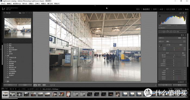This screenshot has width=190, height=100.
Task: Collapse the 直方图 histogram panel
Action: pos(186,13)
